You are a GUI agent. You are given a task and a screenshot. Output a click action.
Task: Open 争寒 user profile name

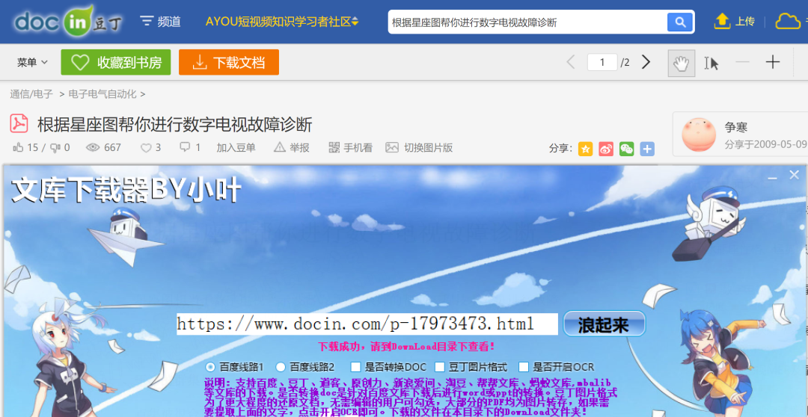(736, 127)
